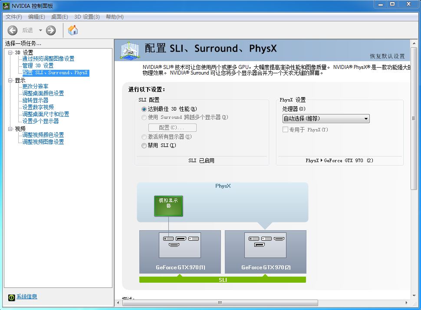Click the vertical scrollbar up arrow

click(414, 43)
